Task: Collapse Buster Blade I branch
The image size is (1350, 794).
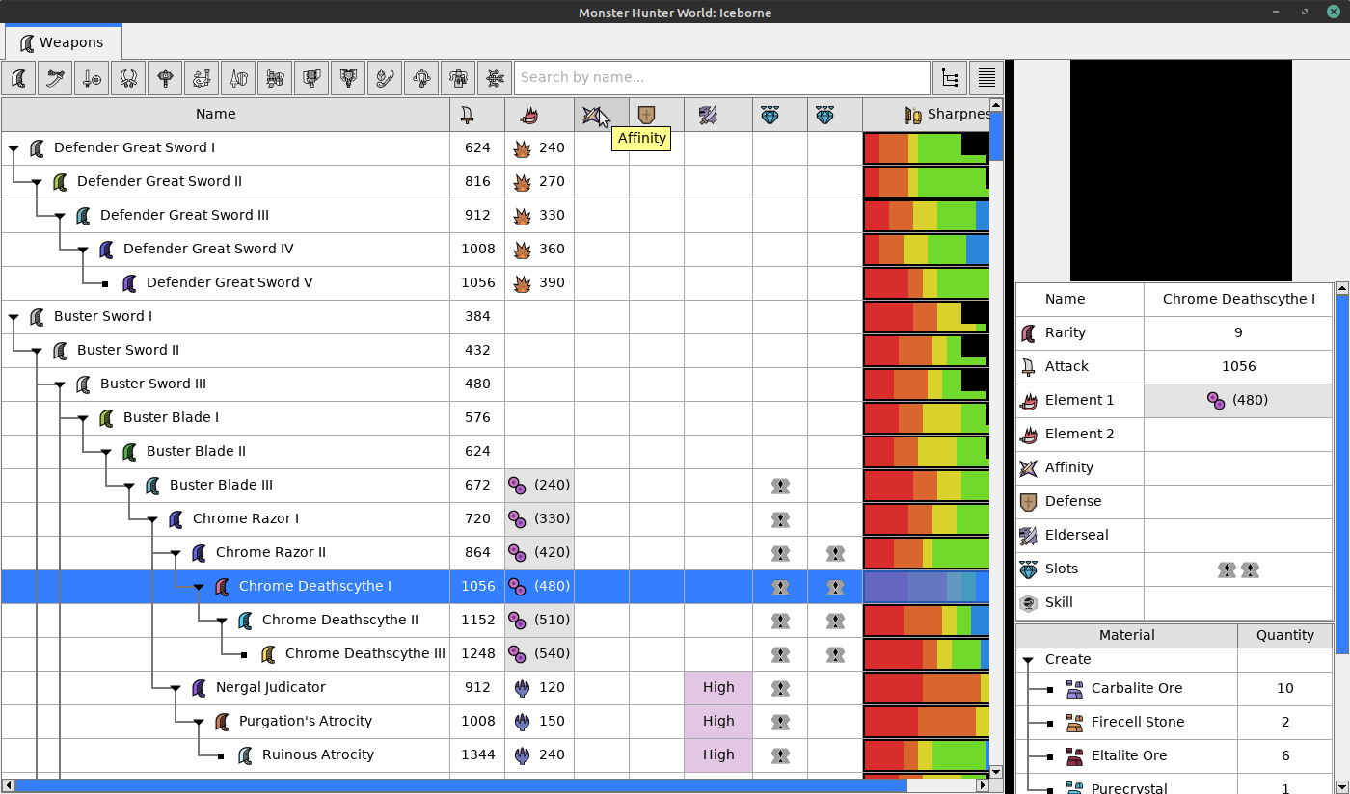Action: 83,418
